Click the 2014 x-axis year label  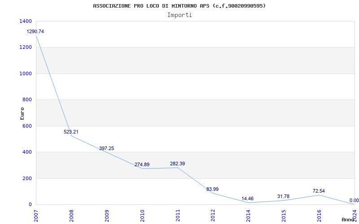(249, 216)
